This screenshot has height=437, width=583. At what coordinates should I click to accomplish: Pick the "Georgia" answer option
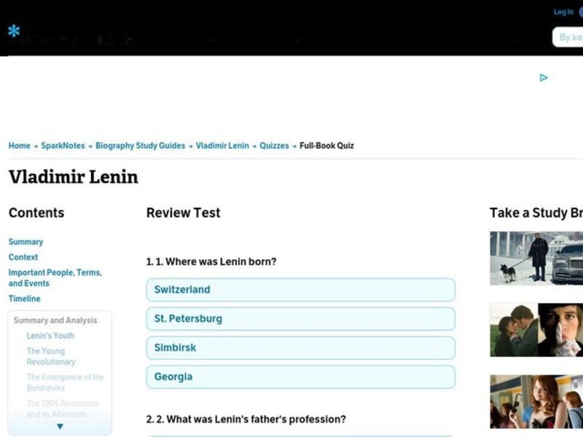click(x=300, y=377)
